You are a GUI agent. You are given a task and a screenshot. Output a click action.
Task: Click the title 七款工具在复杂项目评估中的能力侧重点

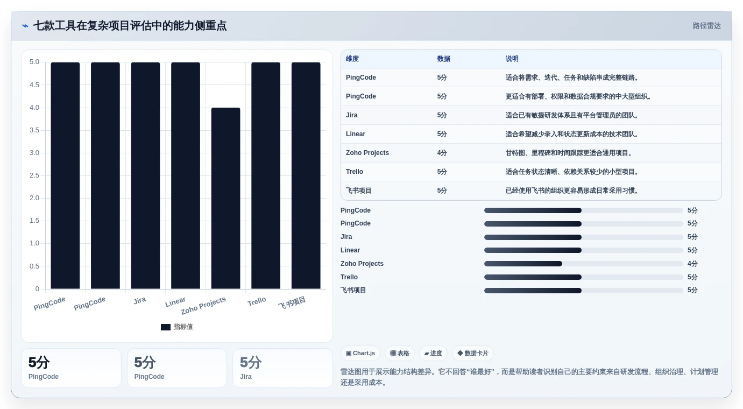pyautogui.click(x=130, y=26)
